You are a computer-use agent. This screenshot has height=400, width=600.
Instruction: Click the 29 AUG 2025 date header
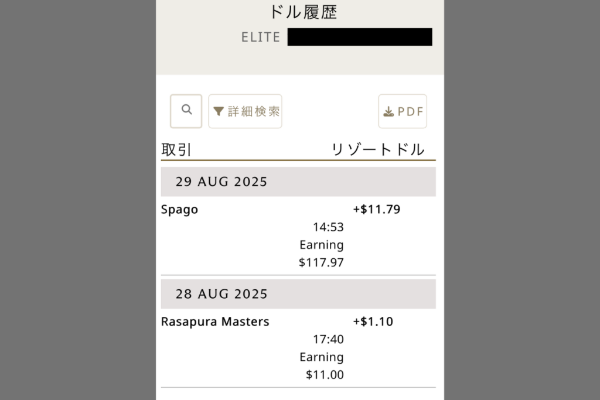pos(221,182)
